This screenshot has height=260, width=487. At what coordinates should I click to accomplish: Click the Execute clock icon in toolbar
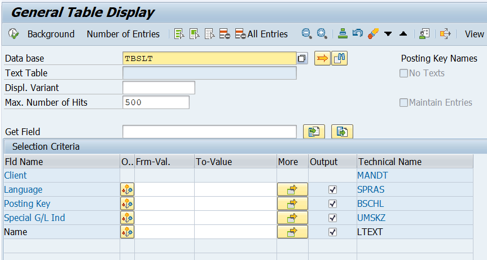click(14, 33)
